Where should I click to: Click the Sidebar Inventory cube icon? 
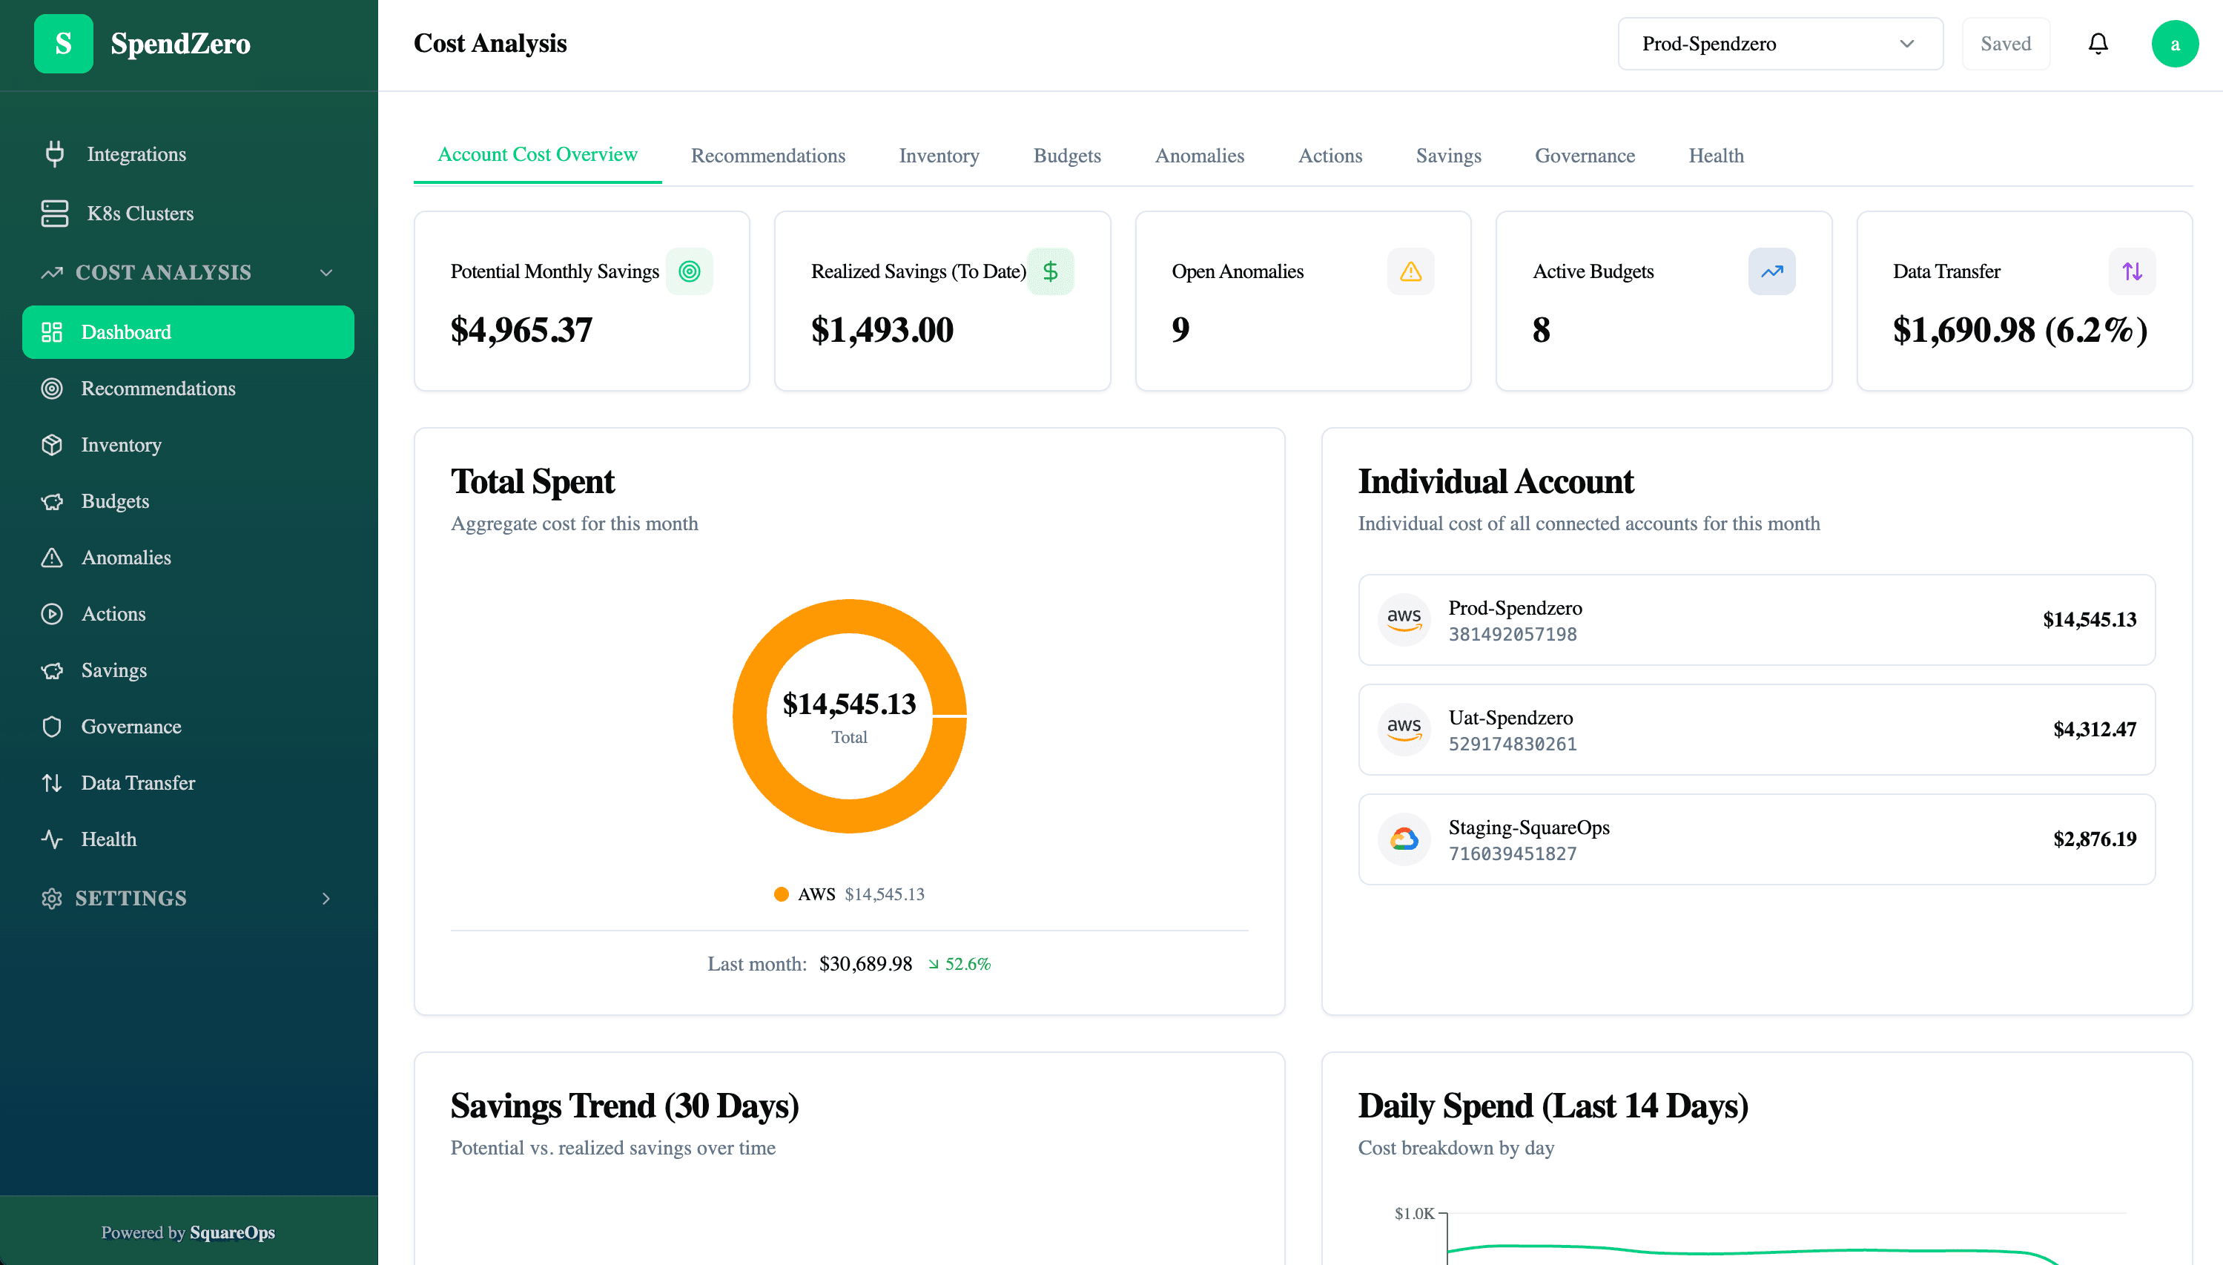tap(52, 445)
